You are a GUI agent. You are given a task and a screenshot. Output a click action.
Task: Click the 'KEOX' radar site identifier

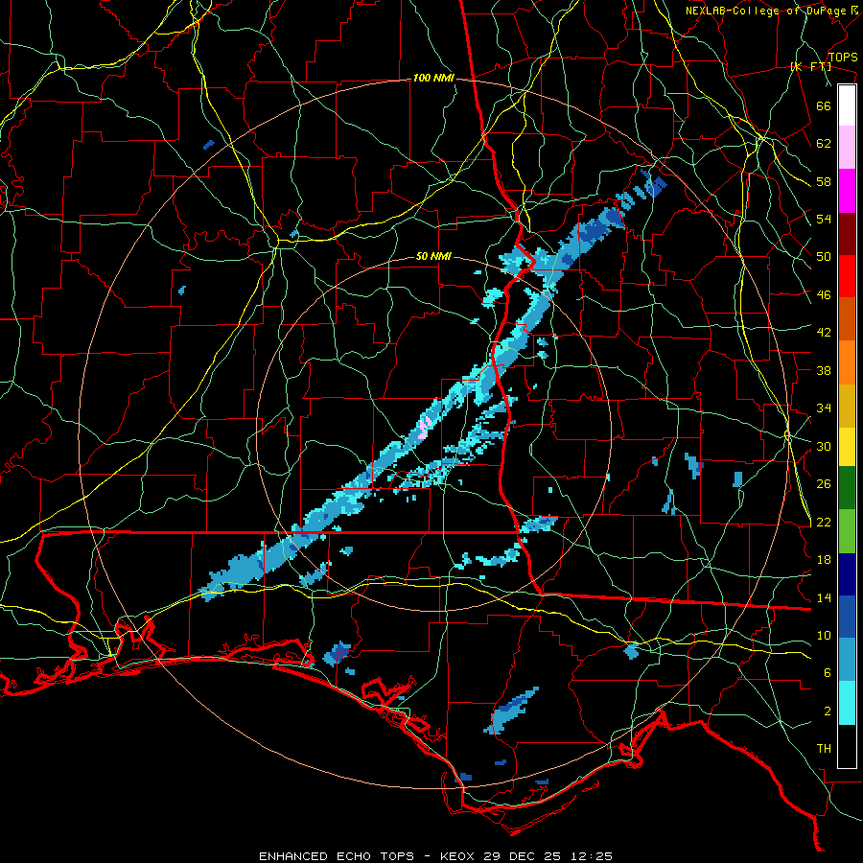[459, 856]
